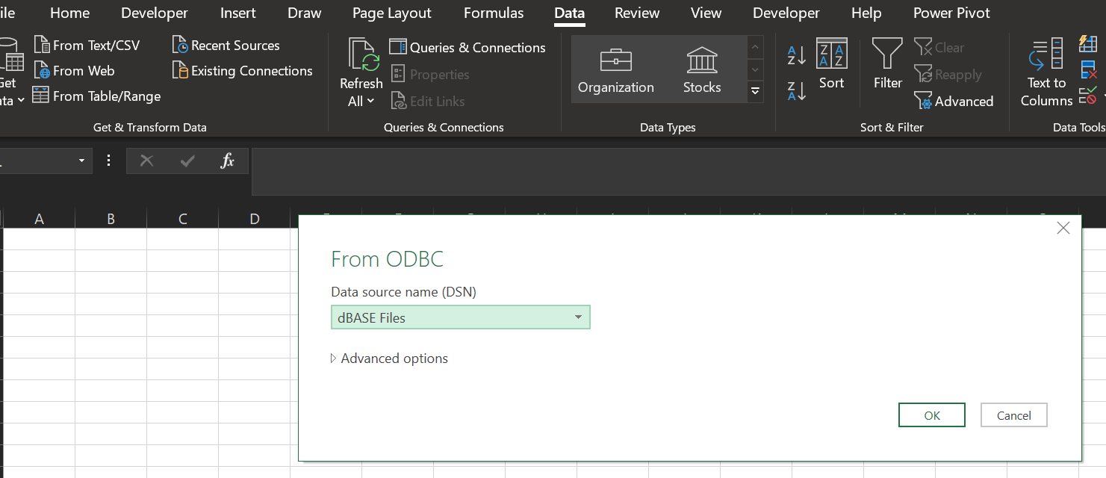Choose the From Web data source
The width and height of the screenshot is (1106, 478).
pos(74,71)
